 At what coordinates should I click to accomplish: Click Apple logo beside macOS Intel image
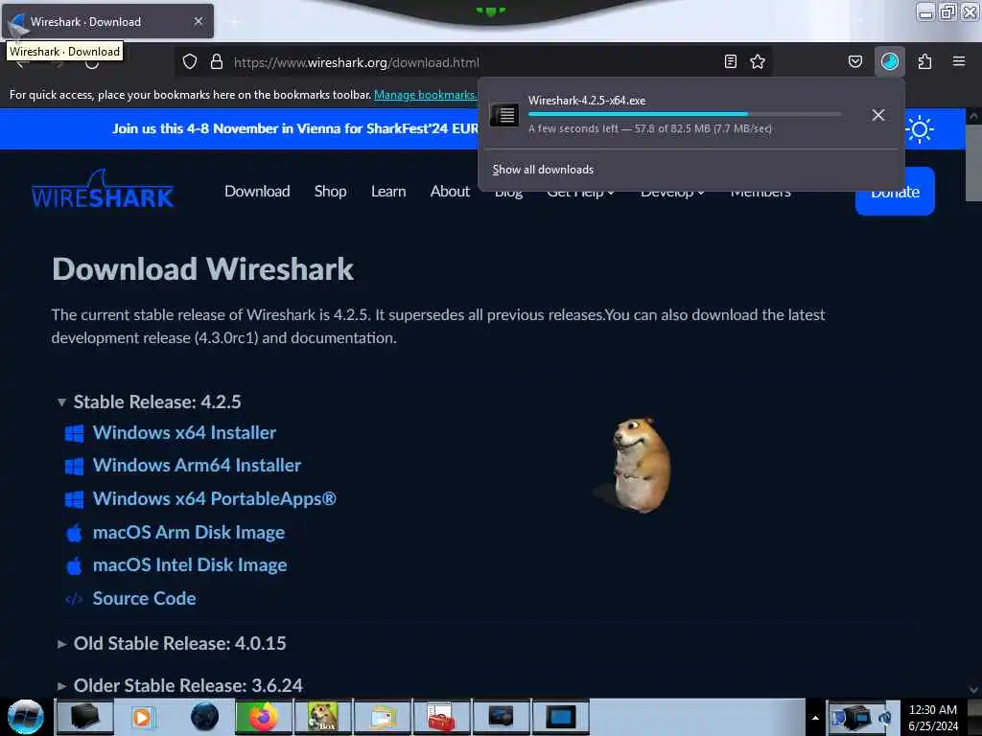[x=74, y=565]
